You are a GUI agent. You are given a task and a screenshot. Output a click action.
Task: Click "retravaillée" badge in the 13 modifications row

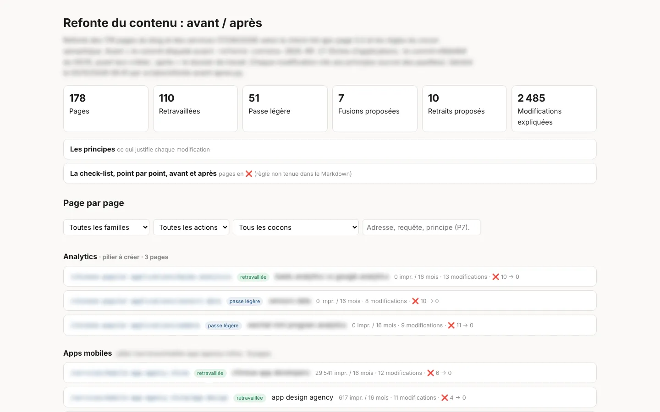click(253, 277)
